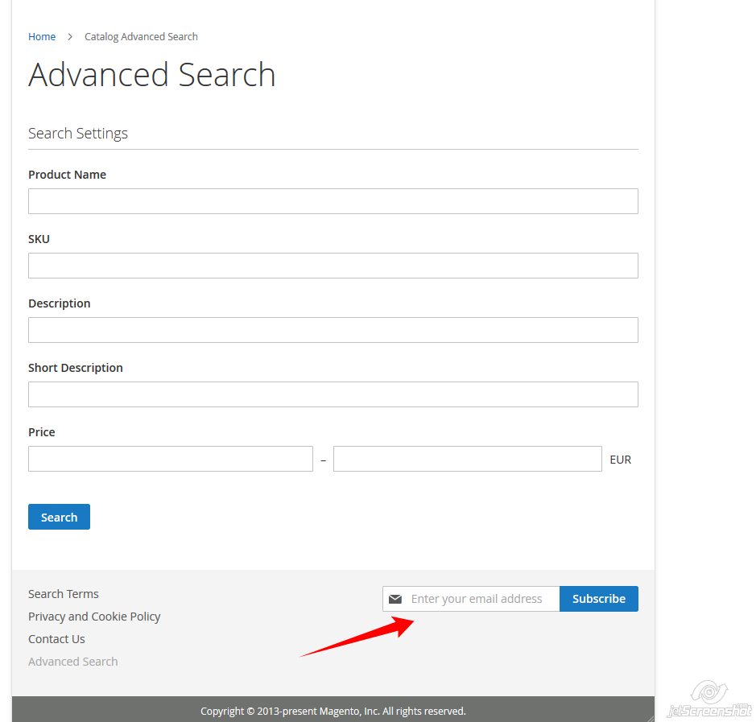This screenshot has height=722, width=756.
Task: Click the envelope icon in newsletter field
Action: 395,599
